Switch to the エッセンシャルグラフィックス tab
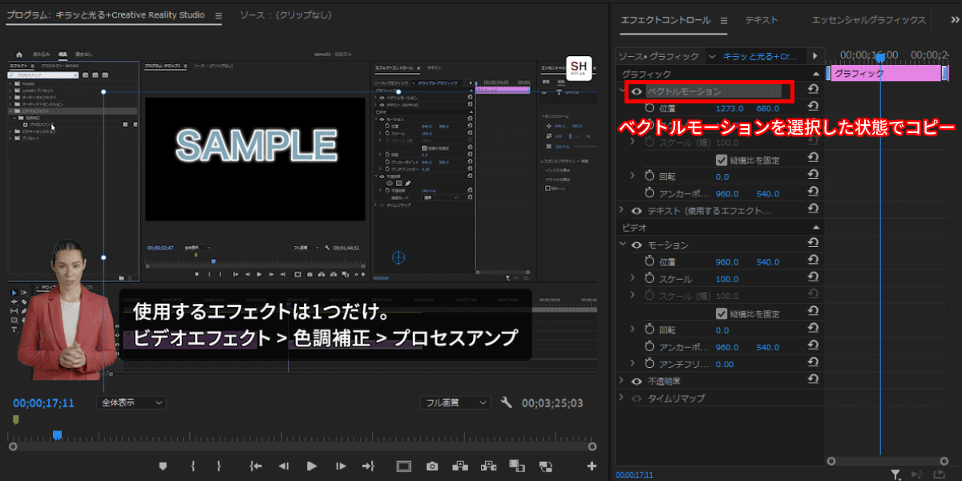Image resolution: width=962 pixels, height=481 pixels. coord(868,20)
